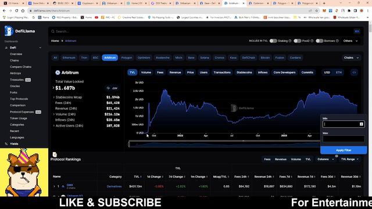Viewport: 372px width, 209px height.
Task: Open the MetaMask fox extension icon
Action: (324, 10)
